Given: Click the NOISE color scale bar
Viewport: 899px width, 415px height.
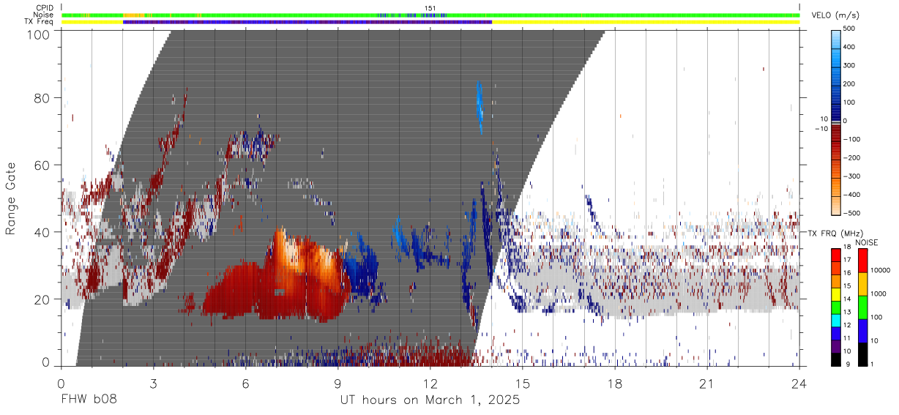Looking at the screenshot, I should (x=862, y=307).
